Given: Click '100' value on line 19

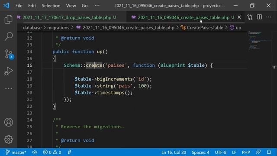Looking at the screenshot, I should [142, 86].
